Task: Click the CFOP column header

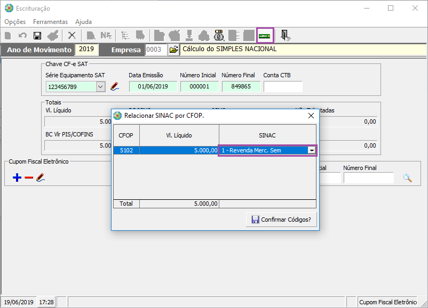Action: pos(126,135)
